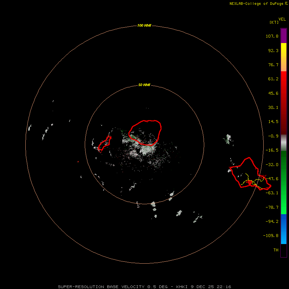Click the 30.1 legend value
Screen dimensions: 289x289
(x=273, y=108)
